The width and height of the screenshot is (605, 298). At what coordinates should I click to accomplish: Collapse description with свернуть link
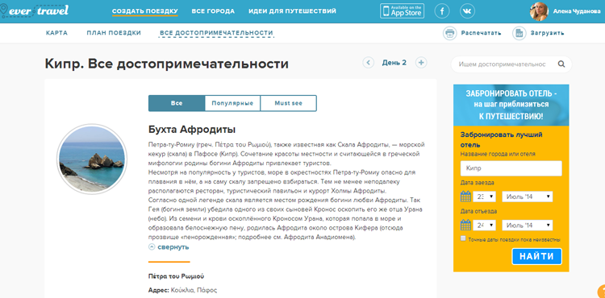173,247
